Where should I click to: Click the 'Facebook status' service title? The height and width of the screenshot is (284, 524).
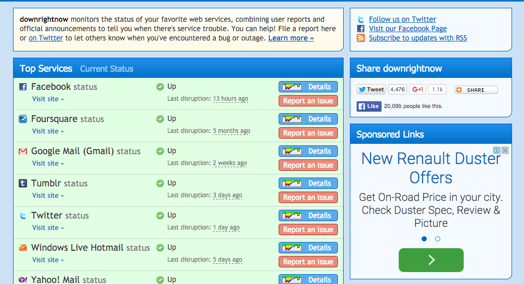(64, 87)
